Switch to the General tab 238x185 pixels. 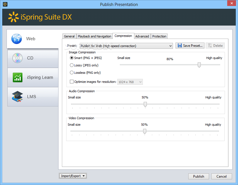[x=69, y=36]
